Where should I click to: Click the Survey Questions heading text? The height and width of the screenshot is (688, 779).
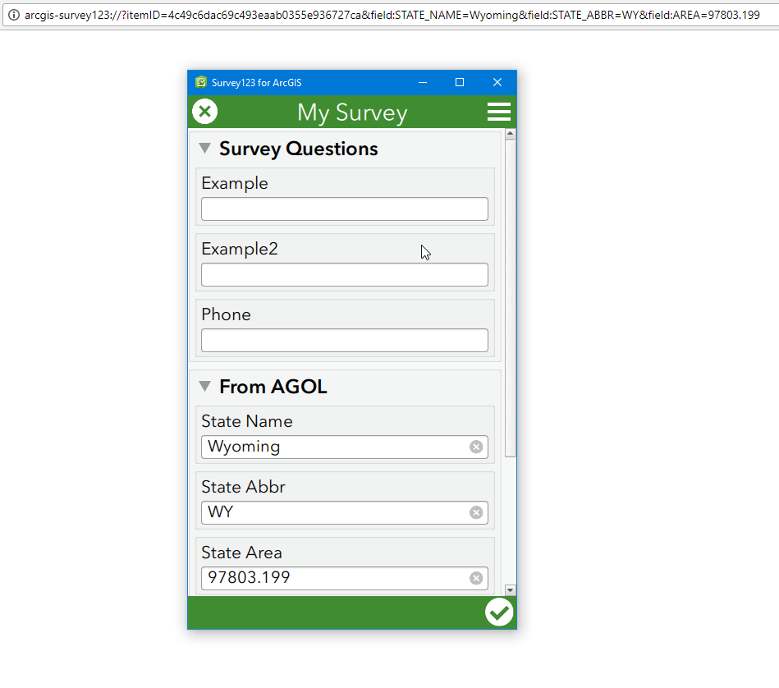299,149
